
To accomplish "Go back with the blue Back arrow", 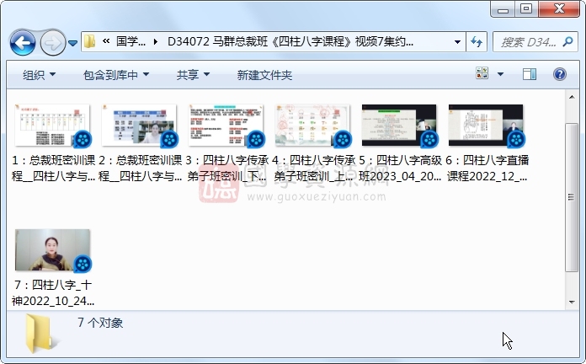I will click(x=23, y=43).
